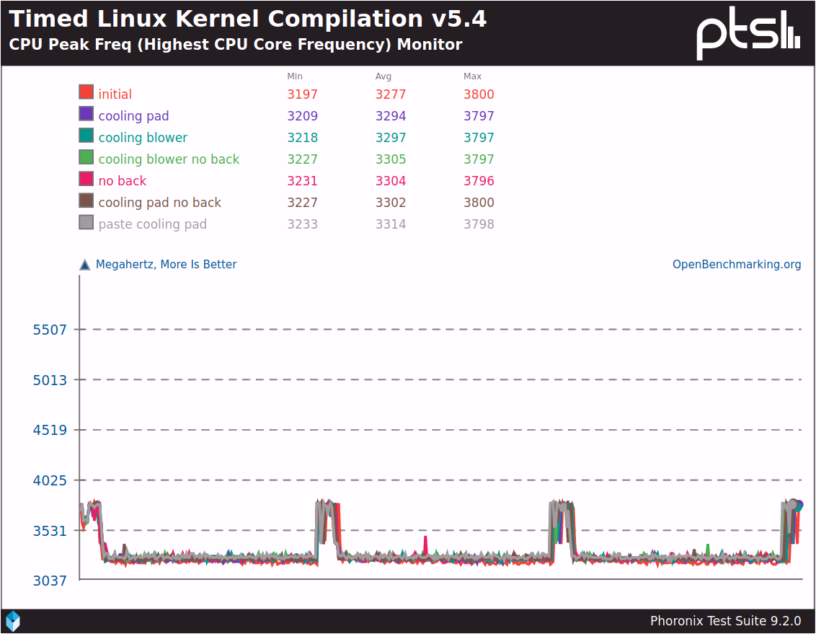Click the 5507 y-axis label

tap(50, 330)
